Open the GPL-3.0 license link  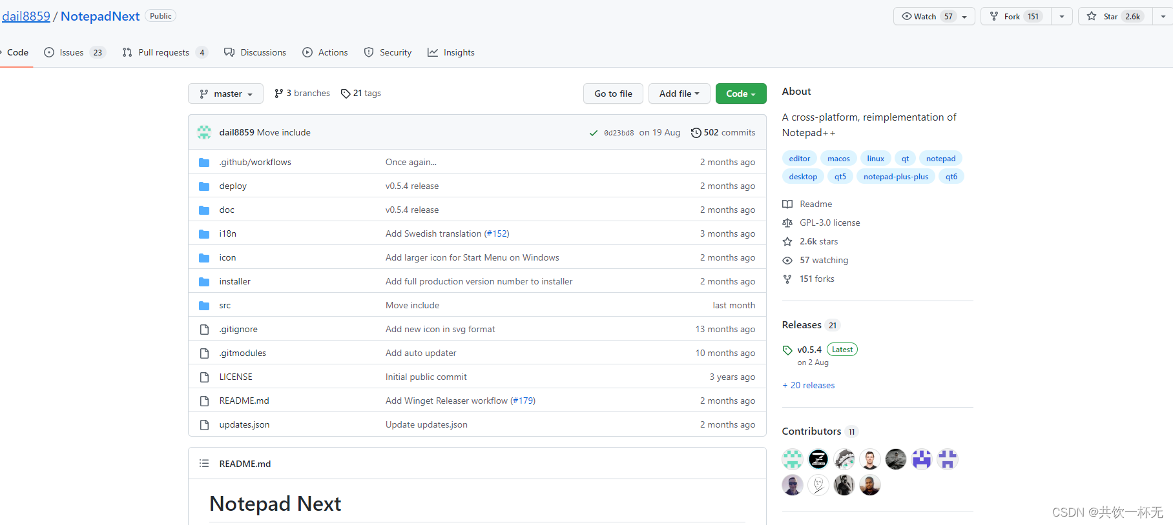tap(822, 223)
